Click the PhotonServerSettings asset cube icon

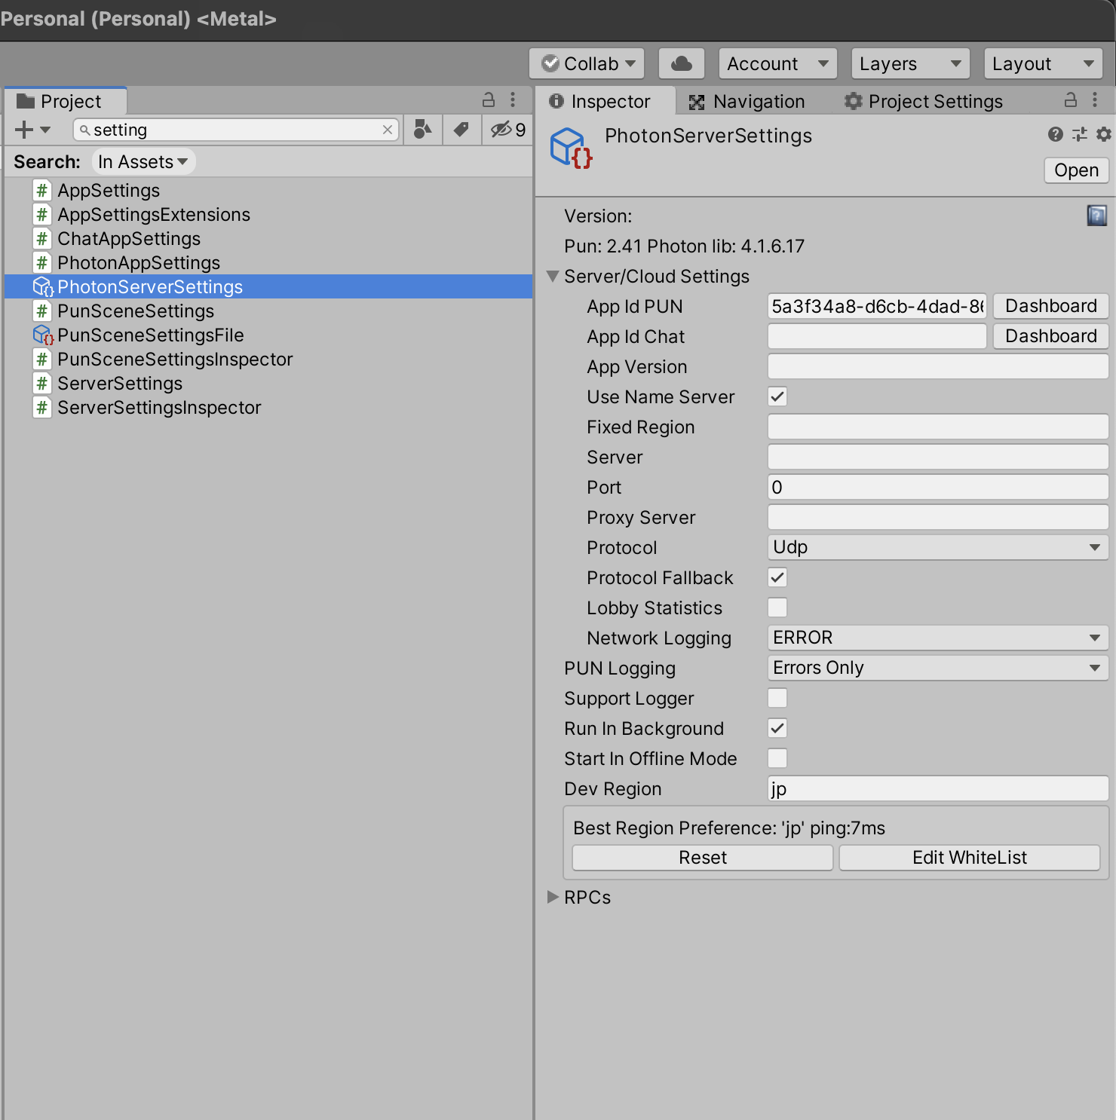coord(571,147)
